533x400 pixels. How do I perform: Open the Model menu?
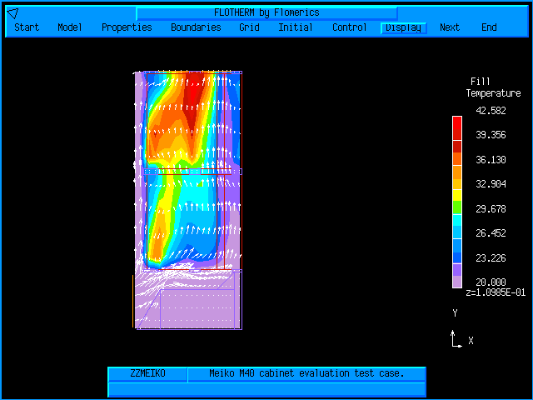[x=70, y=27]
